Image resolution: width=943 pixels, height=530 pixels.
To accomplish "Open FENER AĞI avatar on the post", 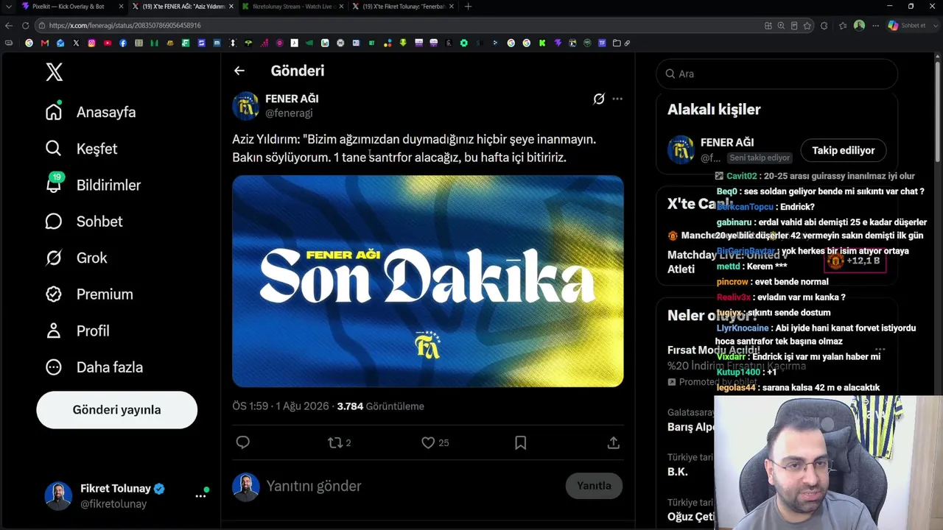I will [x=246, y=105].
